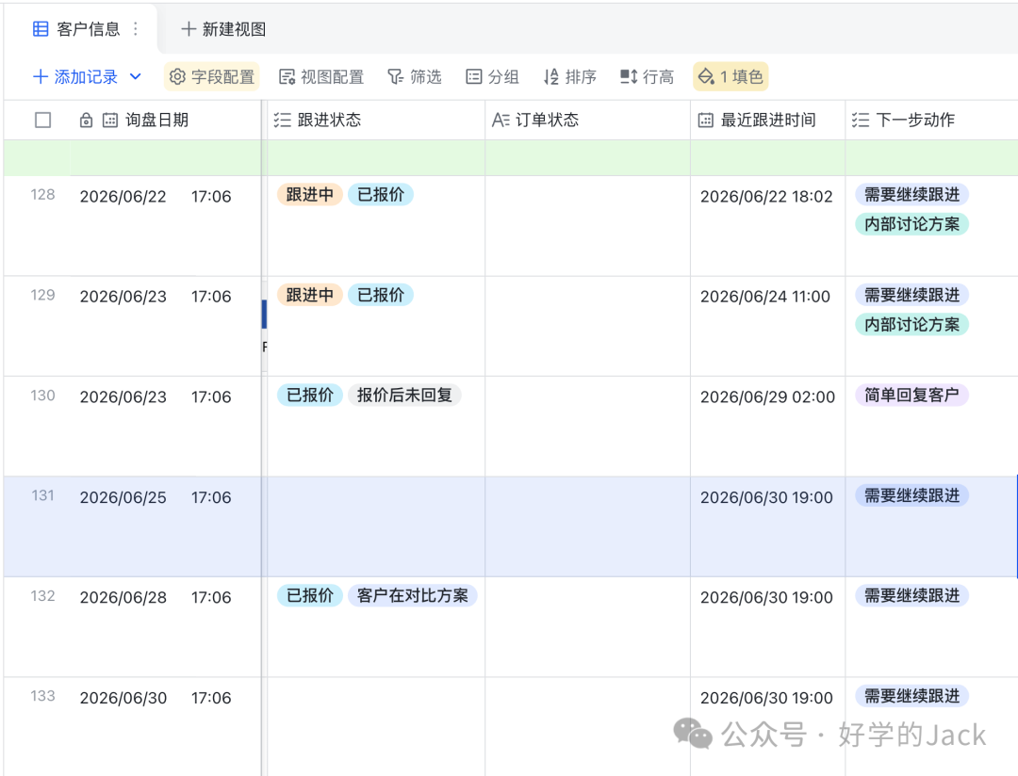Click the 2026/06/25 17:06 inquiry date cell
The height and width of the screenshot is (776, 1018).
tap(165, 526)
